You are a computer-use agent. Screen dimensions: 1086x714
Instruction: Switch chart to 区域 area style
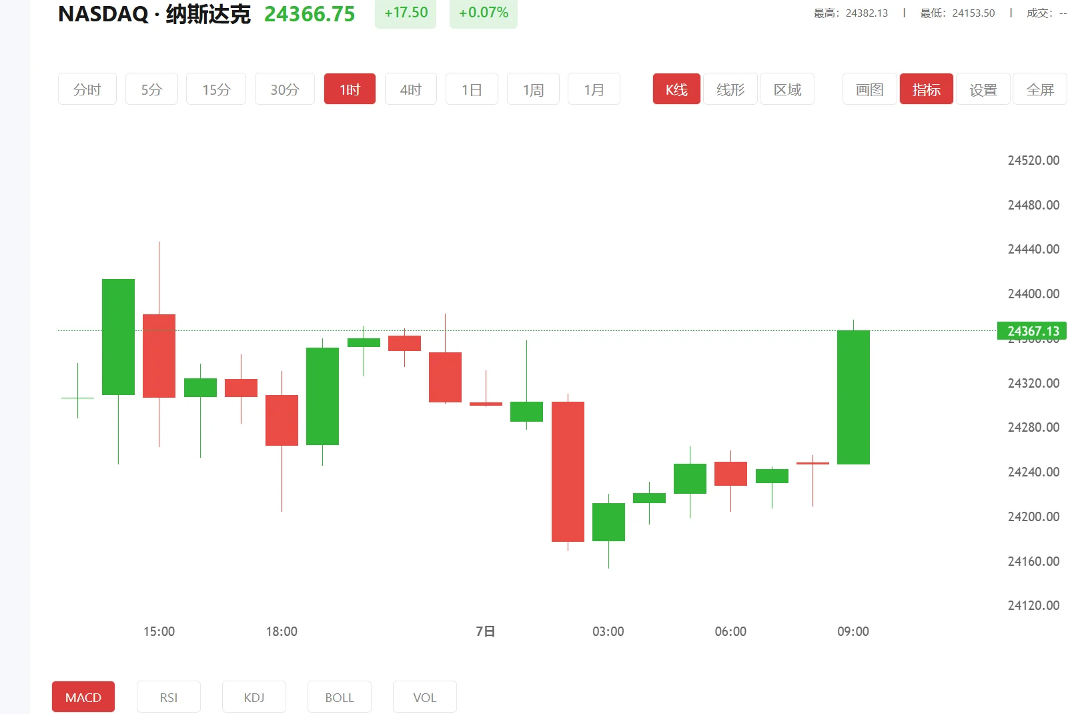[x=786, y=89]
